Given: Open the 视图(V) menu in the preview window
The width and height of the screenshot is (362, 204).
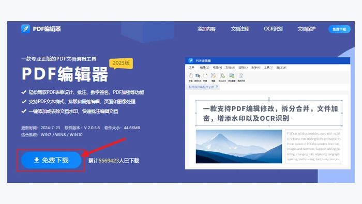Looking at the screenshot, I should [x=217, y=68].
